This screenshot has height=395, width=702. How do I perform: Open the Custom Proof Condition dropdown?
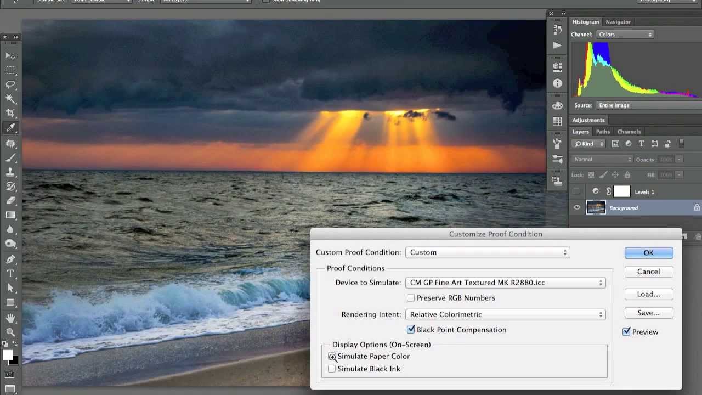coord(488,252)
